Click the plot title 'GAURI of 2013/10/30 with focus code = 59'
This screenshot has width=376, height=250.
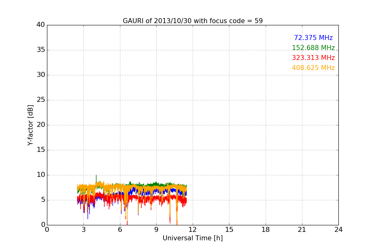click(193, 21)
